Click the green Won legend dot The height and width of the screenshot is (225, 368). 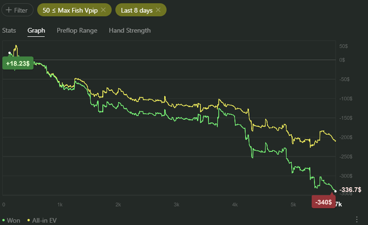[x=4, y=220]
